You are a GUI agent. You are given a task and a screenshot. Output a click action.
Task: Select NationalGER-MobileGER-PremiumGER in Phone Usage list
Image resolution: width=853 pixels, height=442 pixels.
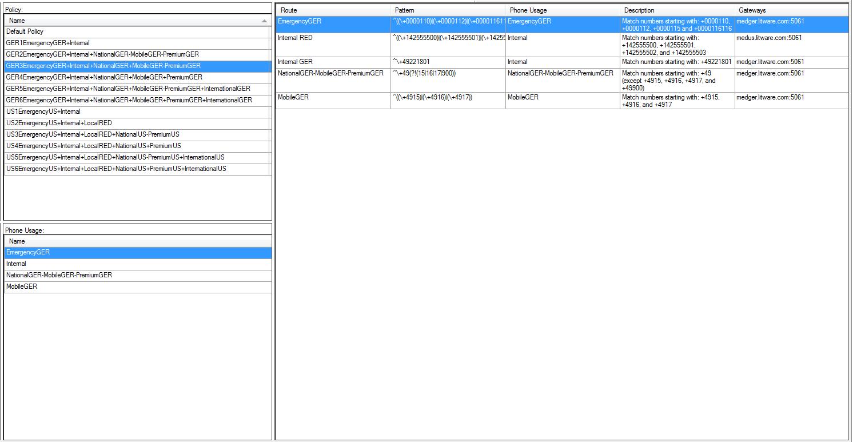click(138, 276)
